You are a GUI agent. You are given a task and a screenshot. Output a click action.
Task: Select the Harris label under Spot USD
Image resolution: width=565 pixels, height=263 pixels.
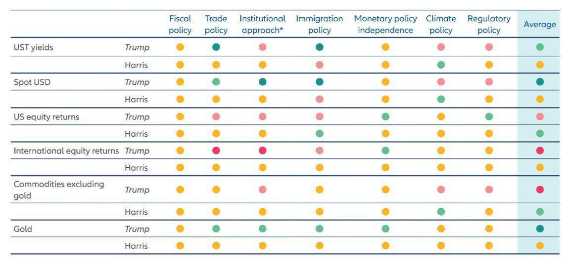[136, 99]
